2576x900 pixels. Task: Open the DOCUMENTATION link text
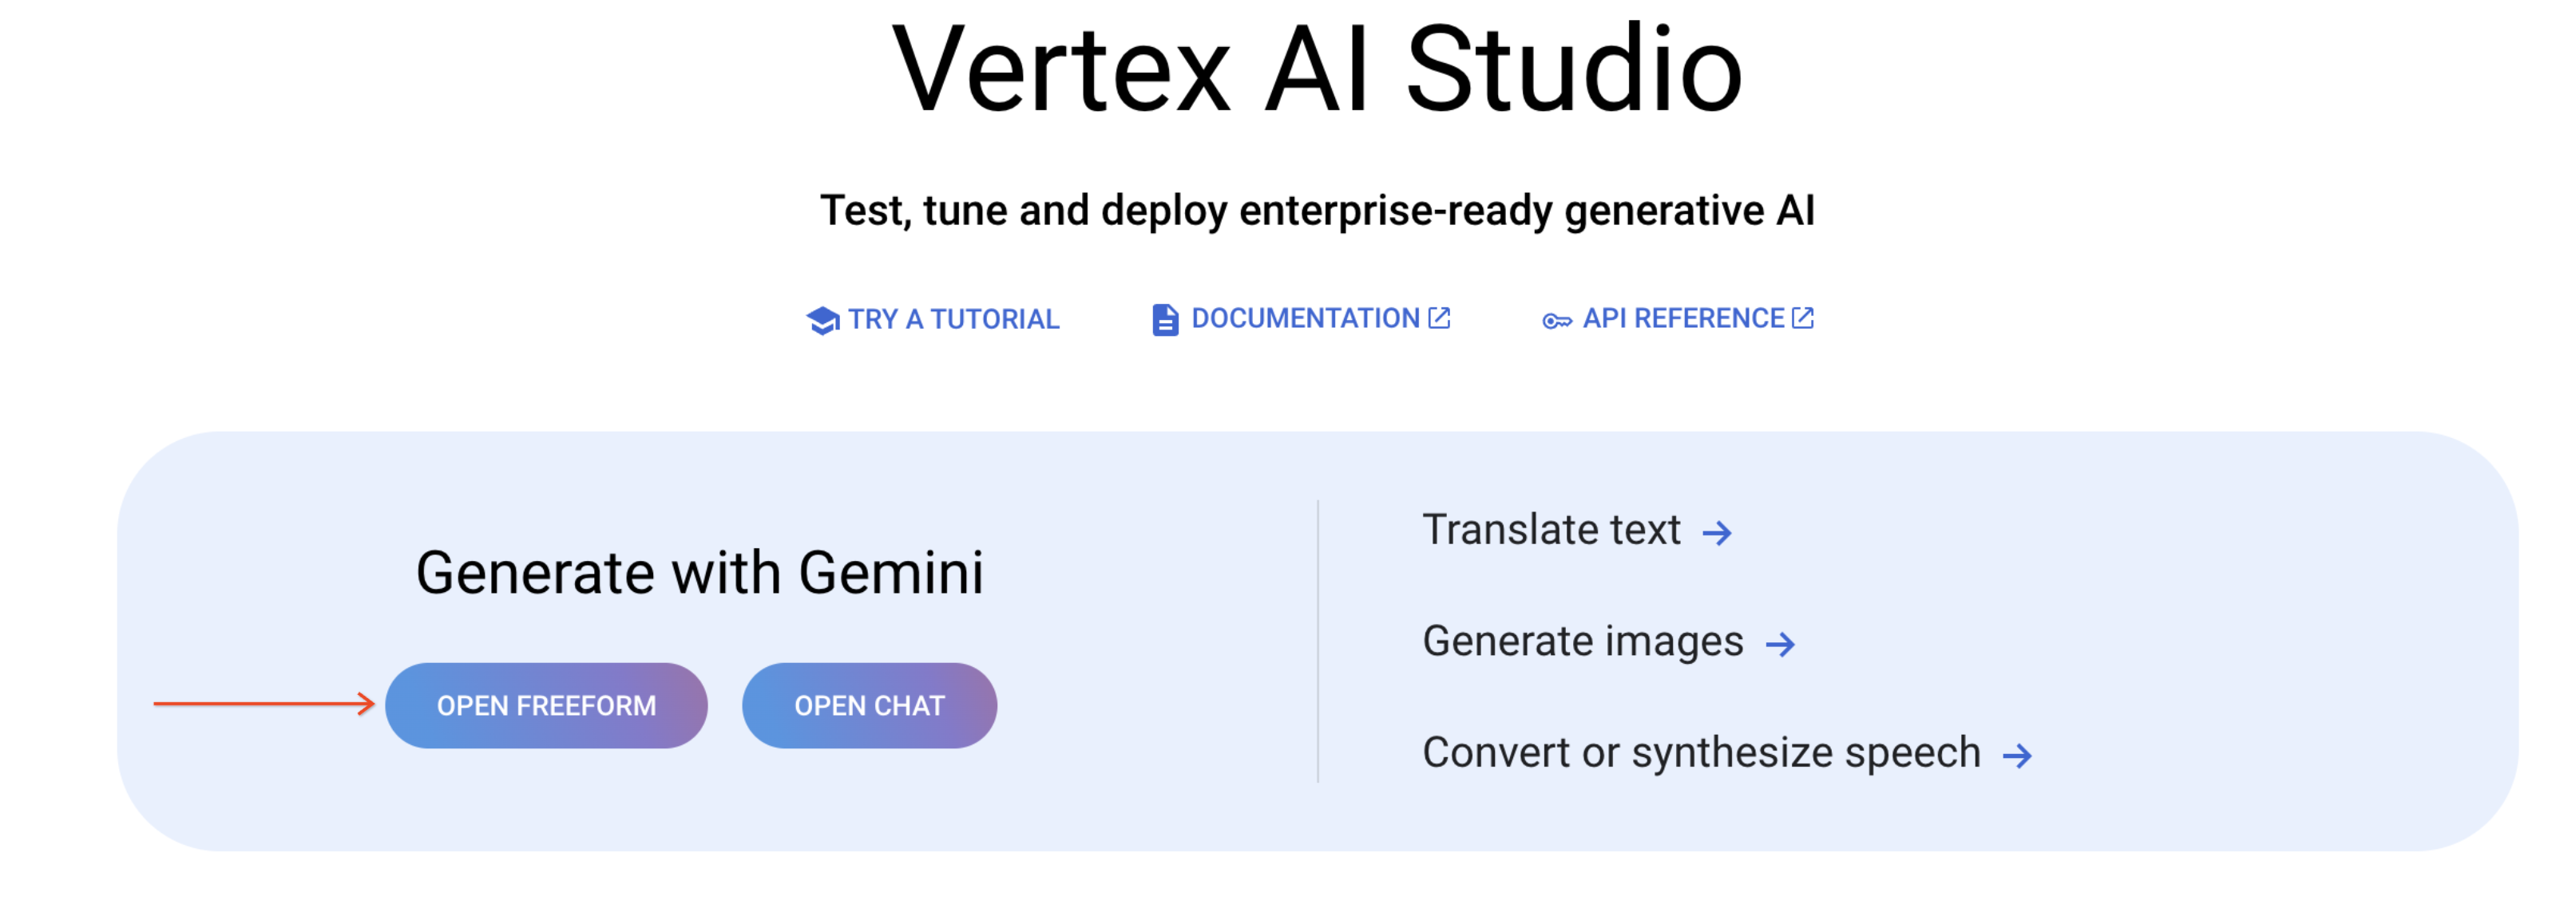pyautogui.click(x=1305, y=318)
